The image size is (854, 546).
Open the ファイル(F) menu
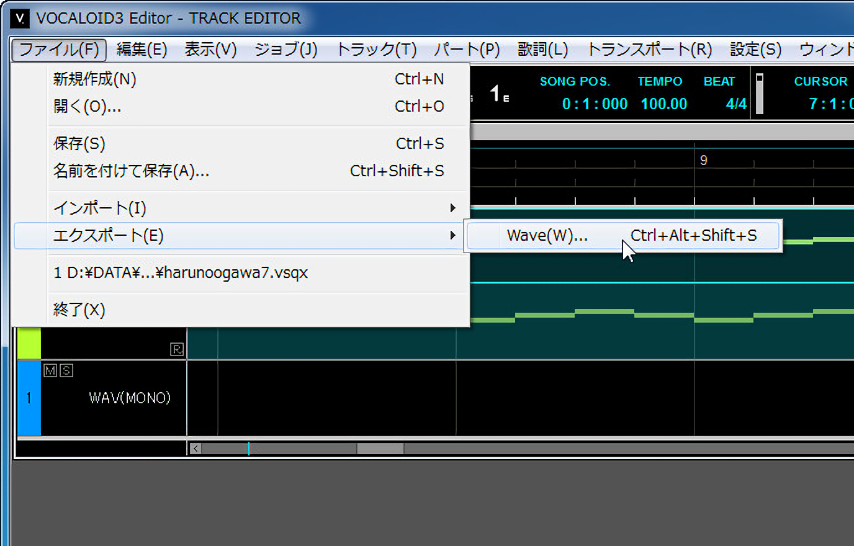(59, 50)
